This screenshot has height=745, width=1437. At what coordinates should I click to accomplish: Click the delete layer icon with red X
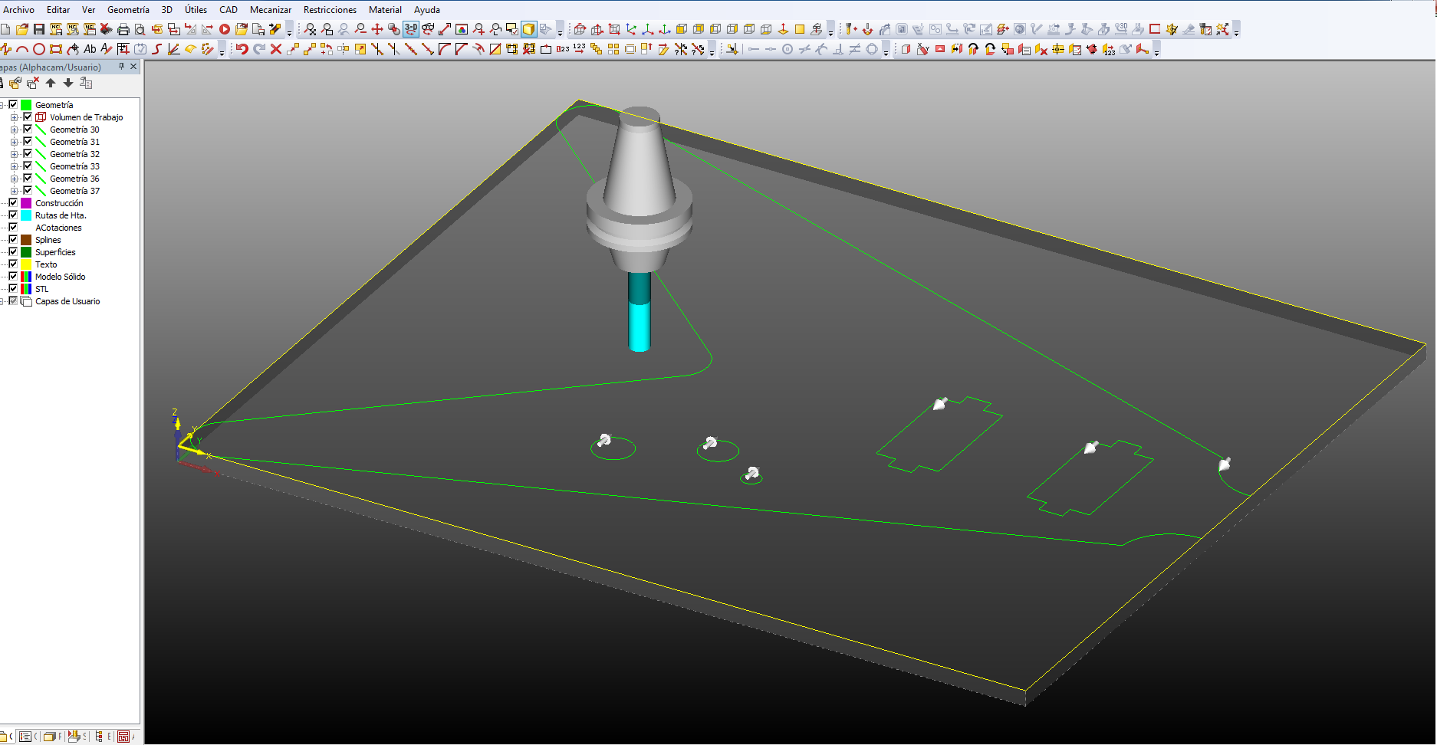click(x=34, y=83)
